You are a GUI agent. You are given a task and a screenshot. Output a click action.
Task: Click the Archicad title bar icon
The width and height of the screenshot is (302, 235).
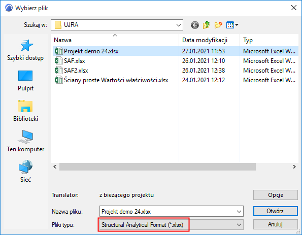coord(9,8)
